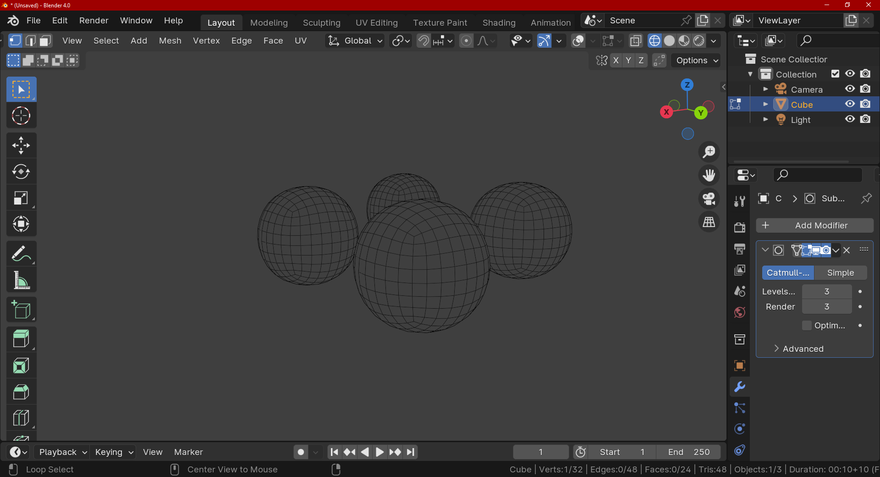Pick the Annotate pencil tool
The image size is (880, 477).
point(21,253)
